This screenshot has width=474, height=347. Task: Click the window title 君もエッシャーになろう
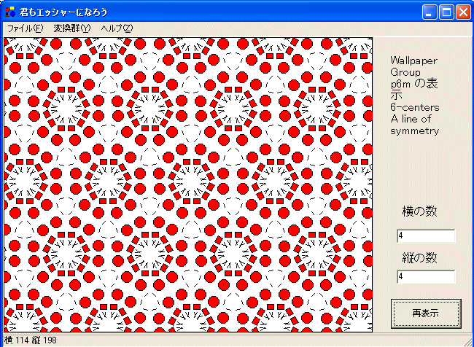63,12
